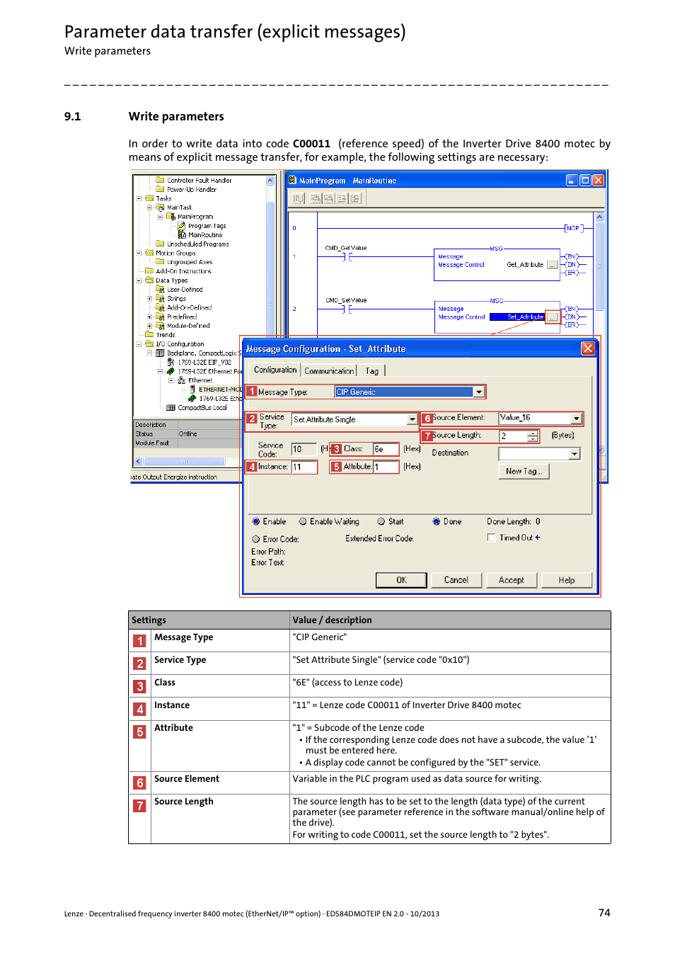
Task: Select the Enable Waiting radio indicator
Action: pyautogui.click(x=303, y=522)
